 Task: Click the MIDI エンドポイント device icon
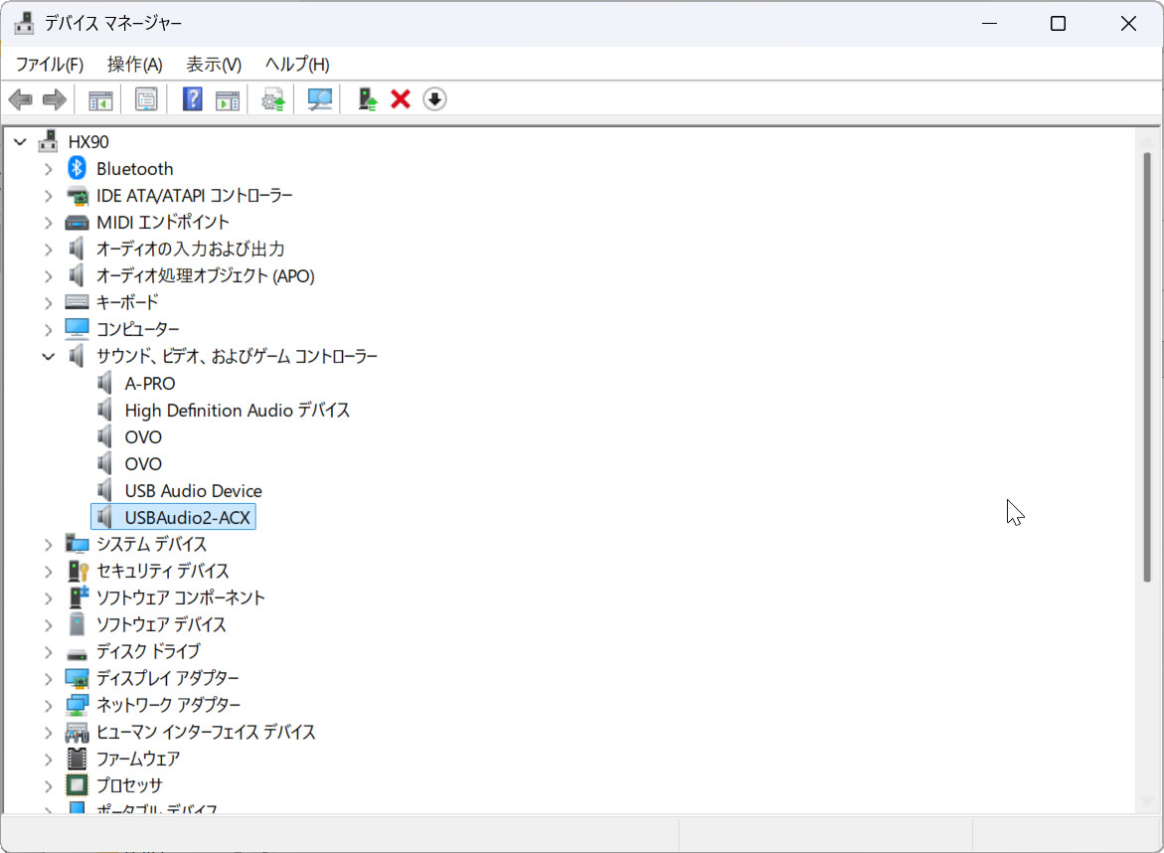[x=78, y=223]
